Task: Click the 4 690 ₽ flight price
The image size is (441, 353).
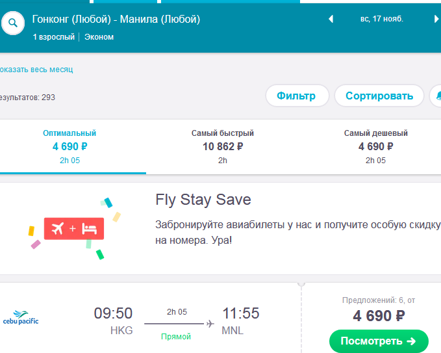Action: pos(379,315)
